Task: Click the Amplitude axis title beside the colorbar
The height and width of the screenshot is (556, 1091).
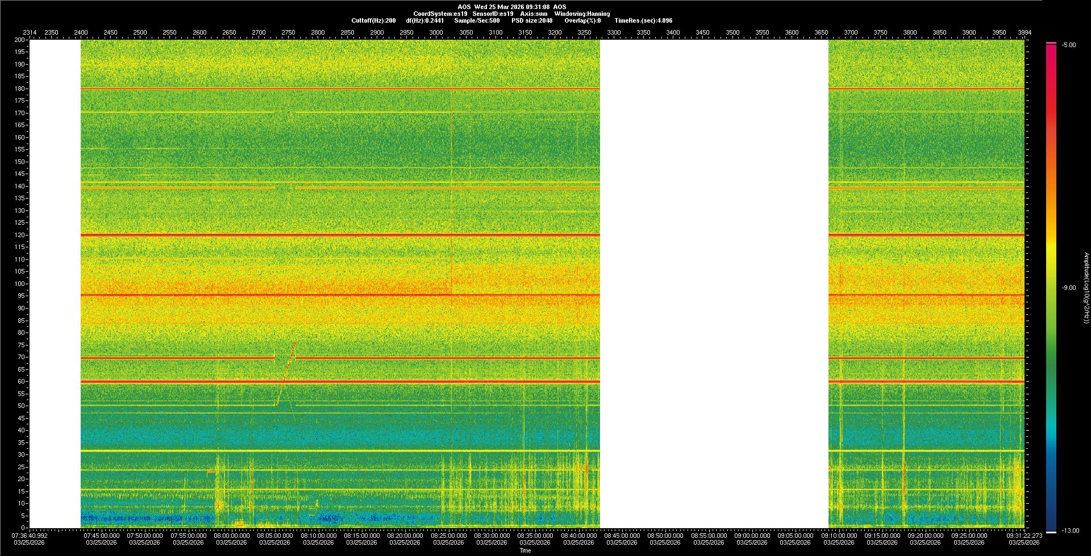Action: coord(1086,288)
